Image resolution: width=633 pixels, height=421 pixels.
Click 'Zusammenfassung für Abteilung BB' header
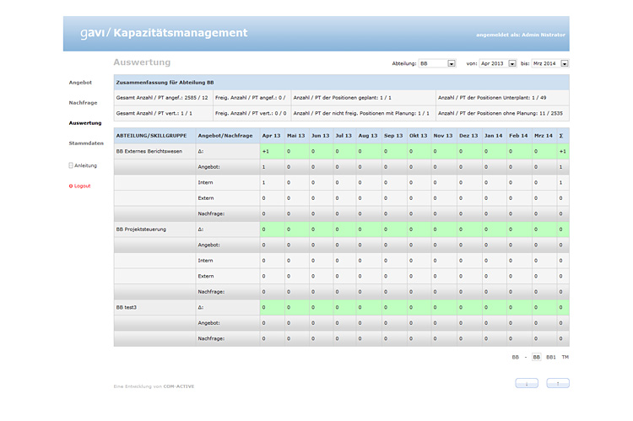click(x=165, y=83)
